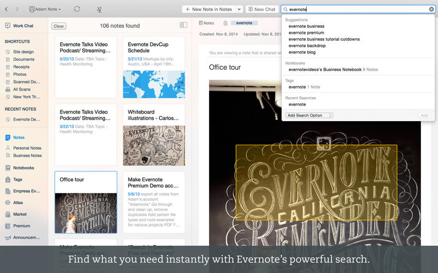Image resolution: width=438 pixels, height=273 pixels.
Task: Open the Adam Note account dropdown
Action: (x=45, y=9)
